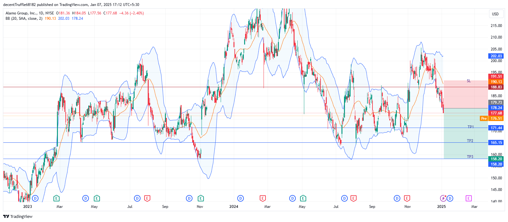Click the SL label on the red zone
This screenshot has height=222, width=508.
(469, 81)
